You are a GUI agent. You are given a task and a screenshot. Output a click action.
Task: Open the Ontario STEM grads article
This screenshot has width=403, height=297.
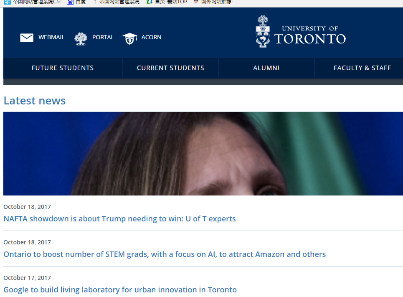pos(165,254)
